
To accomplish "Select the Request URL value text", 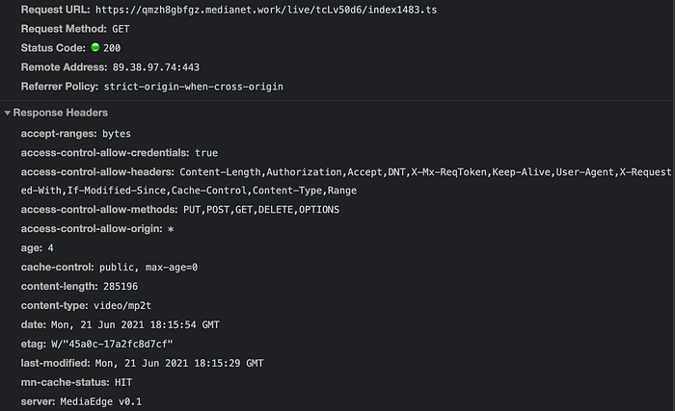I will click(x=266, y=10).
